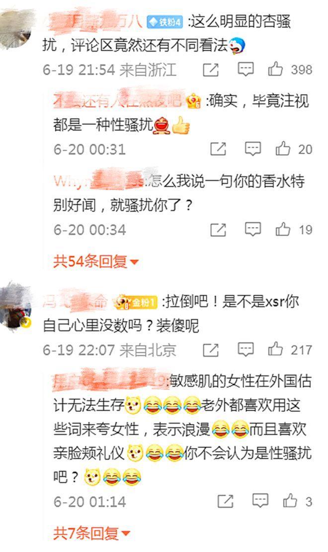Expand 共54条回复 replies
The height and width of the screenshot is (552, 328).
click(x=96, y=262)
